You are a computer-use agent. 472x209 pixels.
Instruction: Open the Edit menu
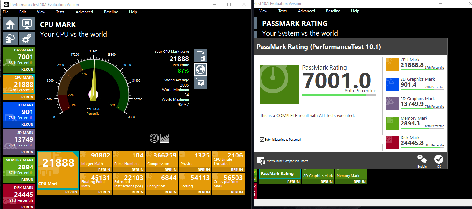[x=23, y=12]
